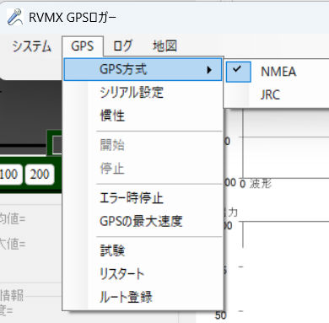329x323 pixels.
Task: Collapse the open GPS menu header
Action: pos(83,46)
